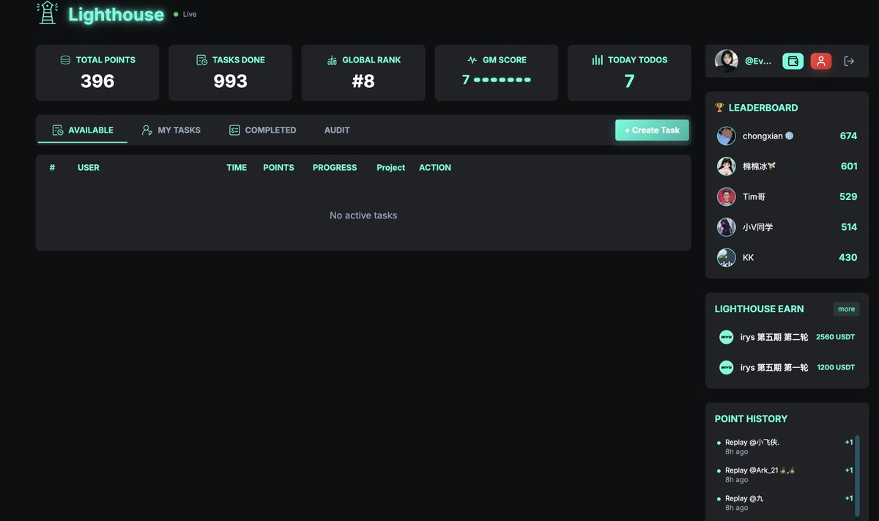
Task: Click the user avatar beside @Ev...
Action: 726,61
